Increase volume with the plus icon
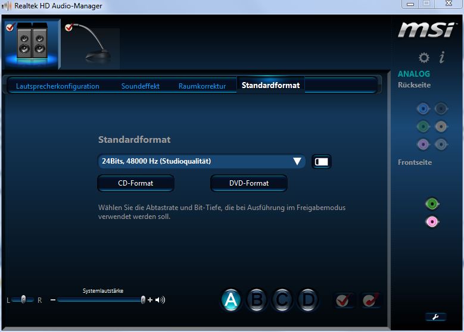The image size is (464, 332). tap(150, 300)
